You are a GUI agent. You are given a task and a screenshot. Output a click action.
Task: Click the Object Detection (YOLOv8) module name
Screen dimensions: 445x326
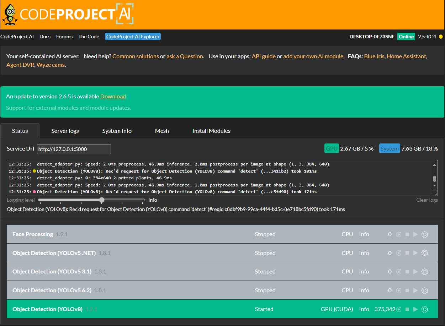[x=47, y=309]
